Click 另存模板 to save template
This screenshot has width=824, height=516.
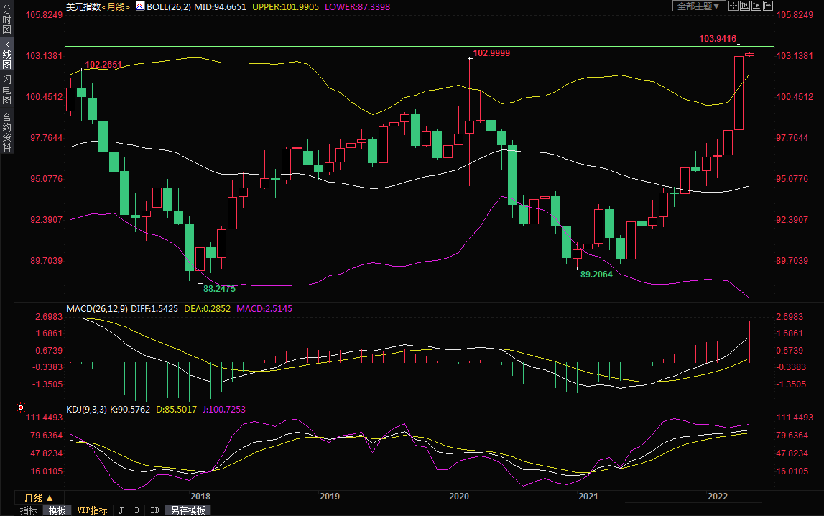pyautogui.click(x=188, y=510)
